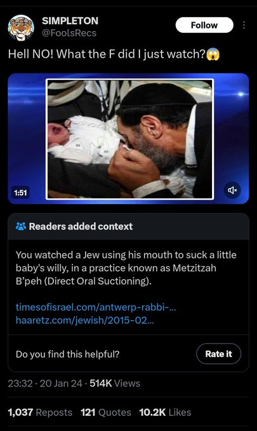The width and height of the screenshot is (257, 431).
Task: Open the three-dot more options menu
Action: click(x=244, y=25)
